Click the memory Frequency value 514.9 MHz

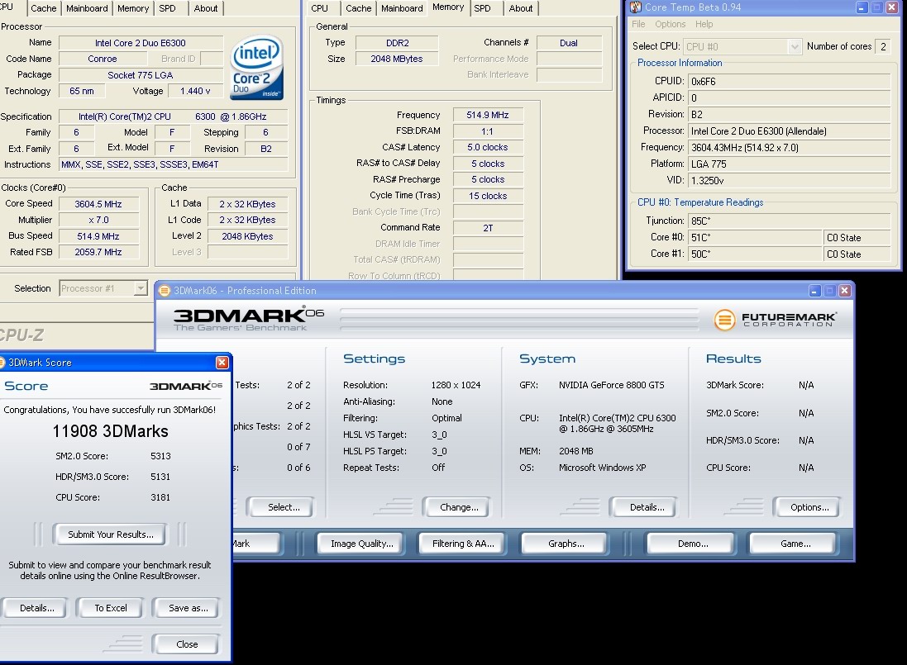pyautogui.click(x=488, y=115)
